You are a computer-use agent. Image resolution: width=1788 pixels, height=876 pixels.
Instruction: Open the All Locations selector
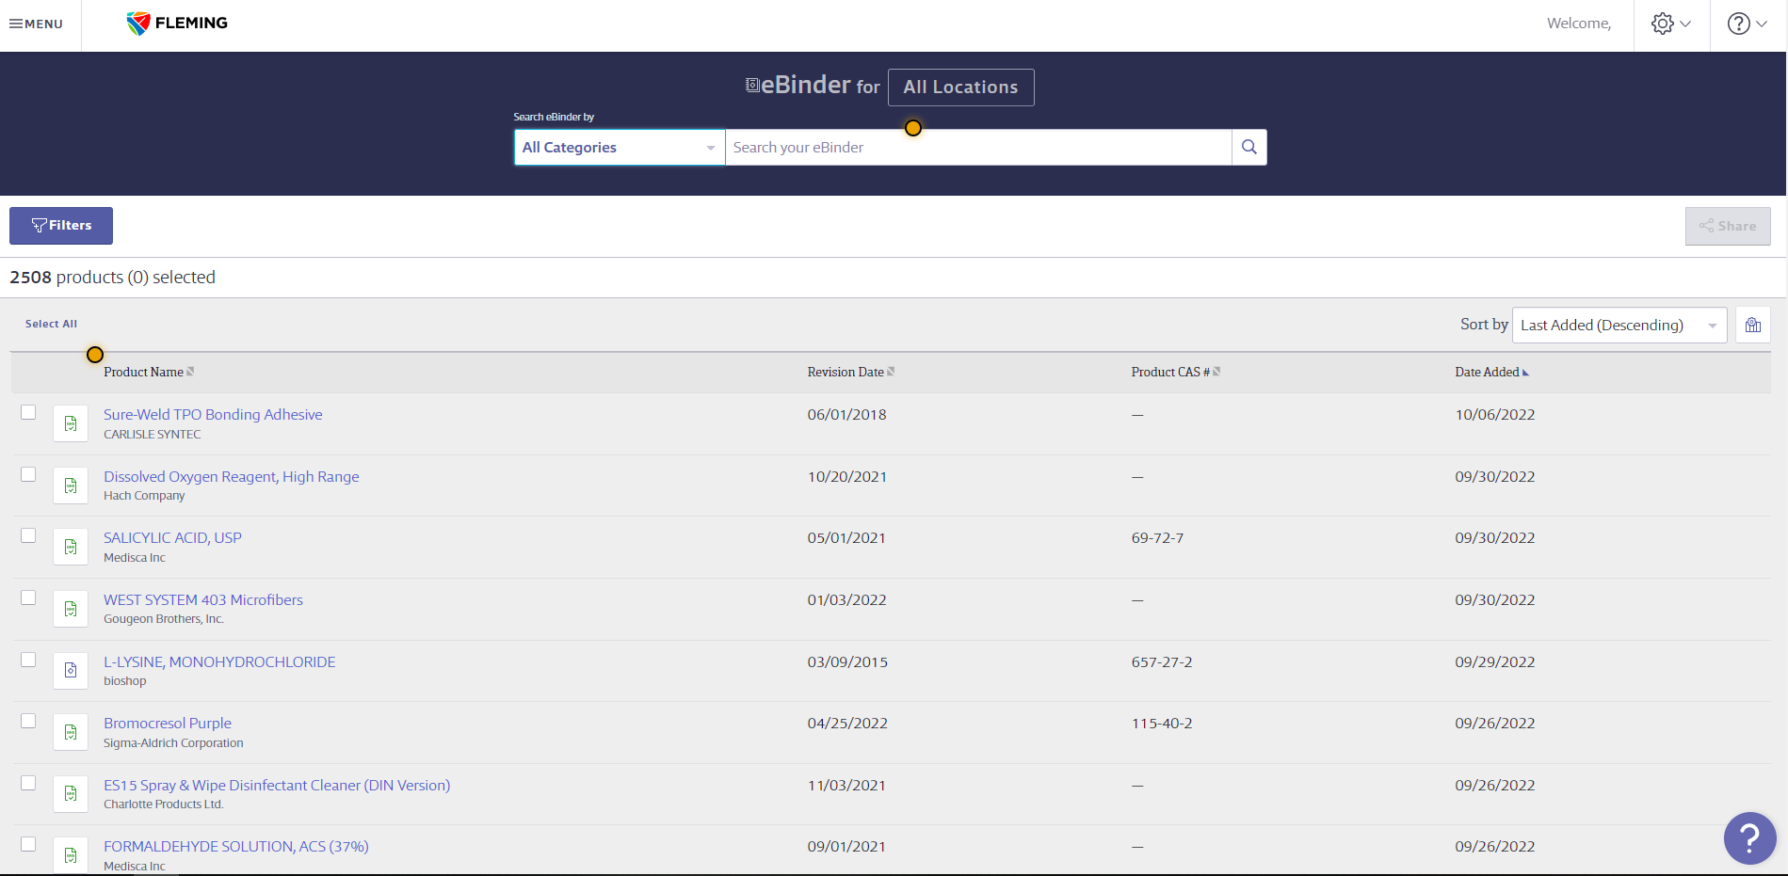click(960, 88)
